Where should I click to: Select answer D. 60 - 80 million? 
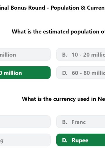tap(81, 73)
